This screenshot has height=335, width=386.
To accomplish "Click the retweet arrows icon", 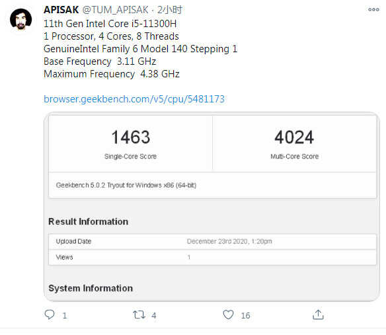I will coord(139,315).
